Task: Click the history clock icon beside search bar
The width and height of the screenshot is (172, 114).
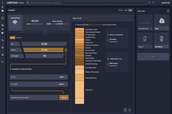Action: click(x=149, y=3)
